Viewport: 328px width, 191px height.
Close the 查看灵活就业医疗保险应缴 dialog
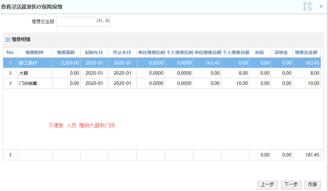pos(321,6)
